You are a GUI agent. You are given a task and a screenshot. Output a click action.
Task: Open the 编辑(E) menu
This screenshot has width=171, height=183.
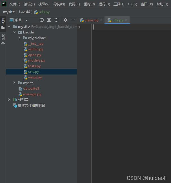pyautogui.click(x=29, y=4)
